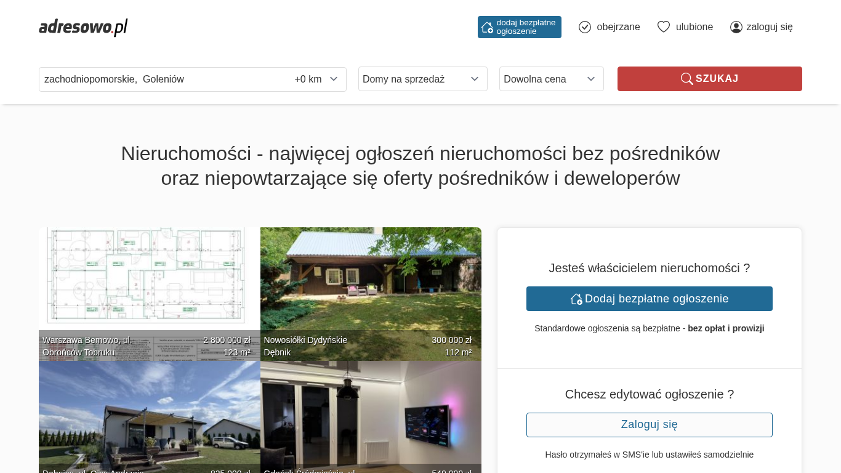The width and height of the screenshot is (841, 473).
Task: Open the obejrzane viewed listings link
Action: 618,27
